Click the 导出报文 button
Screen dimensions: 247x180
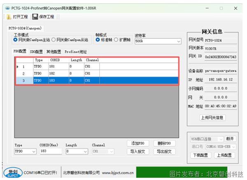pos(164,152)
